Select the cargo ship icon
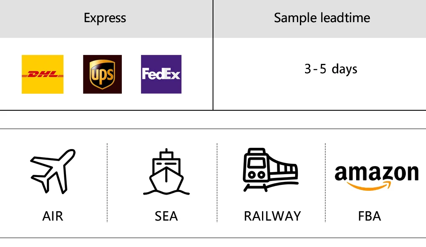Viewport: 426px width, 247px height. point(166,170)
